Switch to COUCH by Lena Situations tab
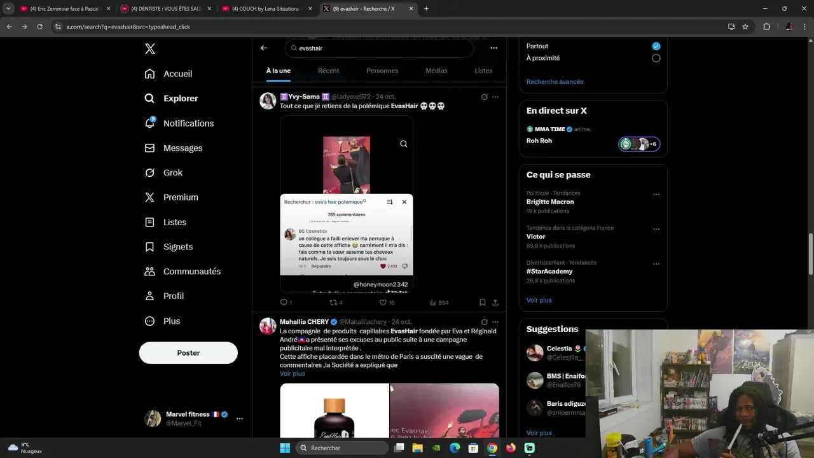Viewport: 814px width, 458px height. [x=266, y=9]
